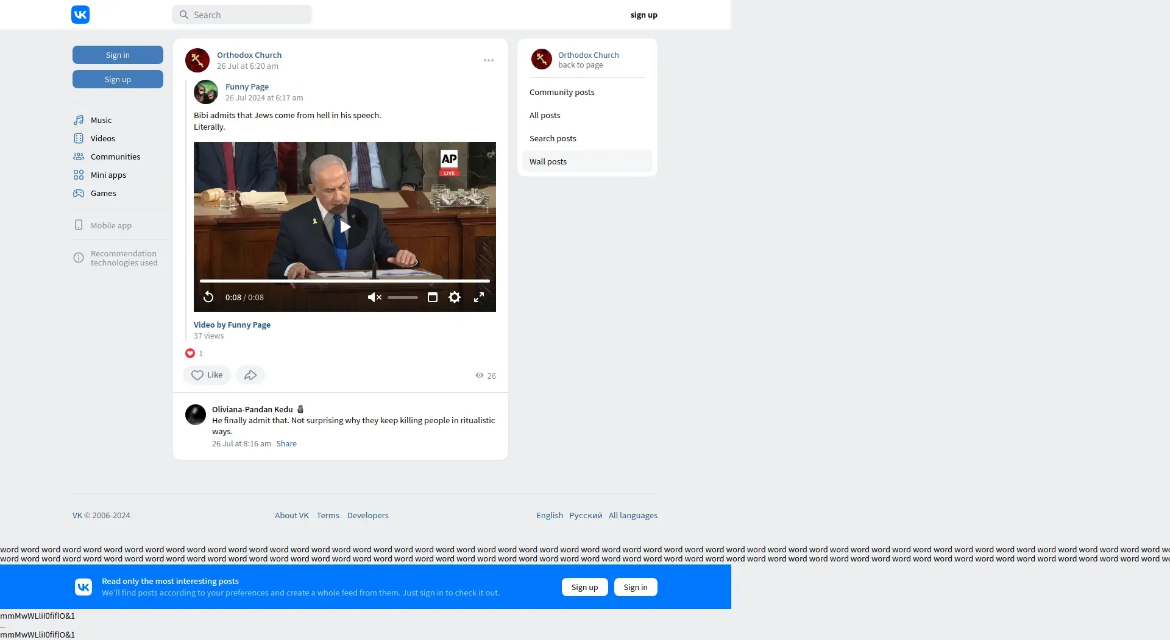Open the VK logo home link

[80, 15]
